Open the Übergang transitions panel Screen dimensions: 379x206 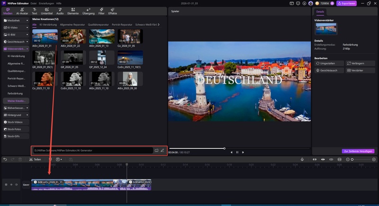[x=89, y=11]
